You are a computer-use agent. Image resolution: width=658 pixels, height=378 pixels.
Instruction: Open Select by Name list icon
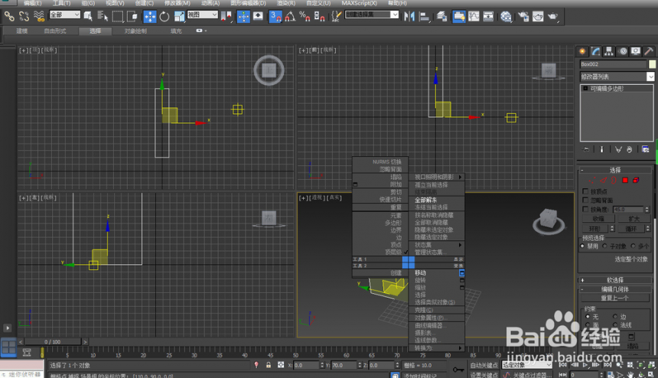103,16
